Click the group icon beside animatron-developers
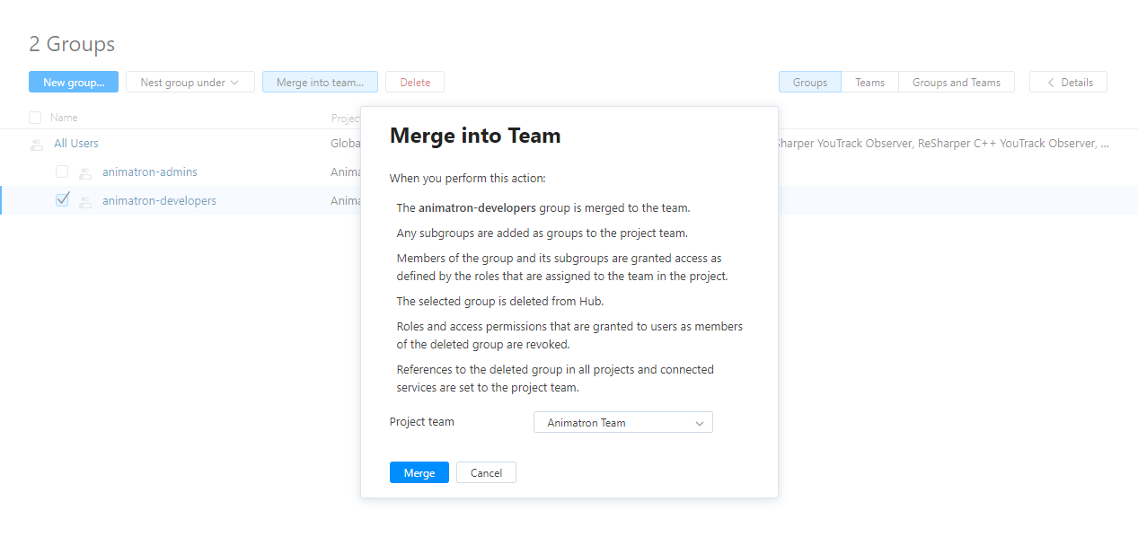Viewport: 1138px width, 537px height. (x=84, y=200)
